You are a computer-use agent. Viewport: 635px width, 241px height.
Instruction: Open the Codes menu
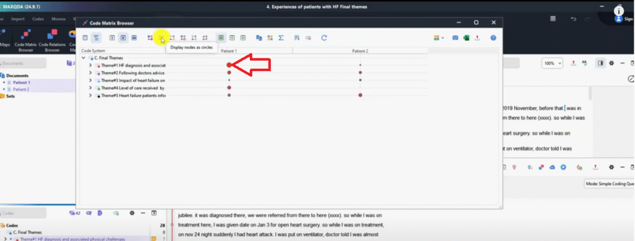[38, 19]
